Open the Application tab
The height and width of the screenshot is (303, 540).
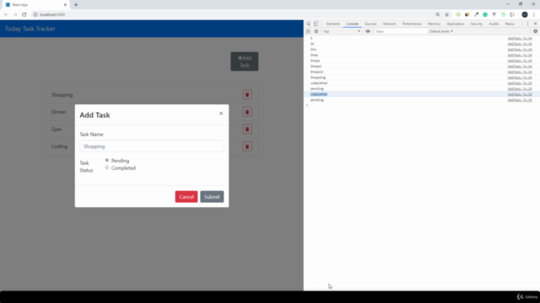point(456,24)
